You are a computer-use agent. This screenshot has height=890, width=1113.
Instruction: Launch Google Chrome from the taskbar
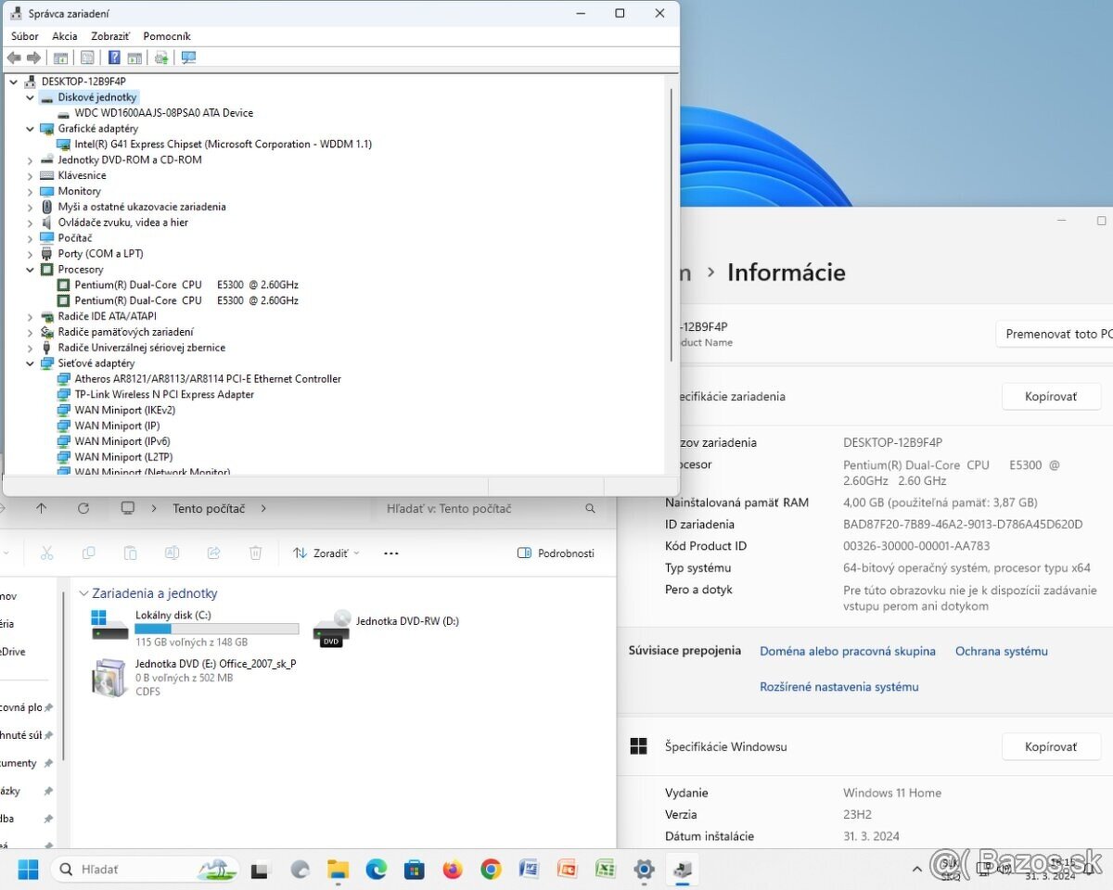(490, 869)
